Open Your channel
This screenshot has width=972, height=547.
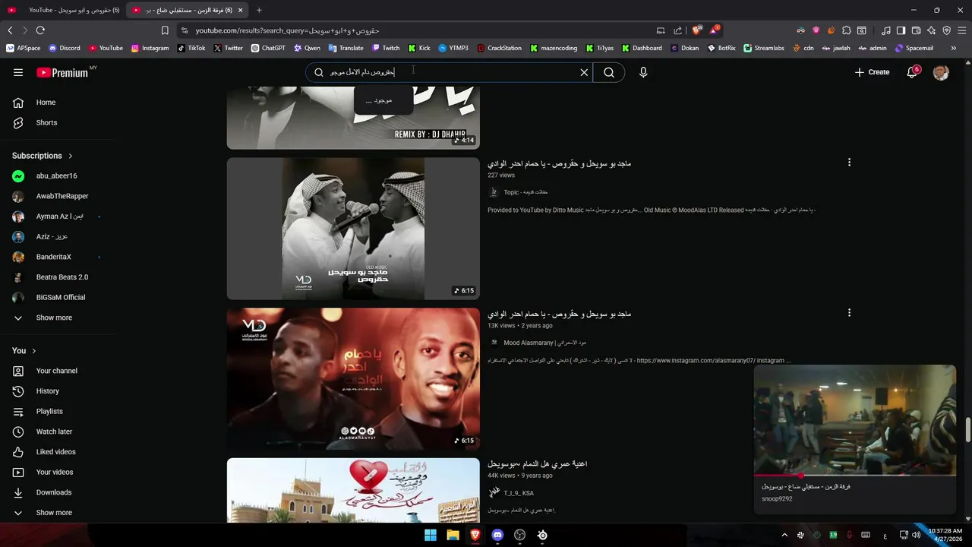(x=58, y=371)
